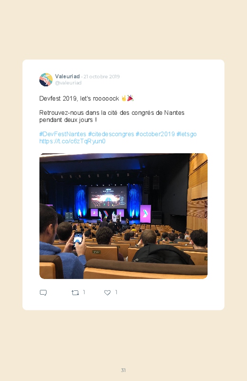Select the "Devfest 2019, let's rooooock" text
Image resolution: width=247 pixels, height=381 pixels.
tap(79, 98)
